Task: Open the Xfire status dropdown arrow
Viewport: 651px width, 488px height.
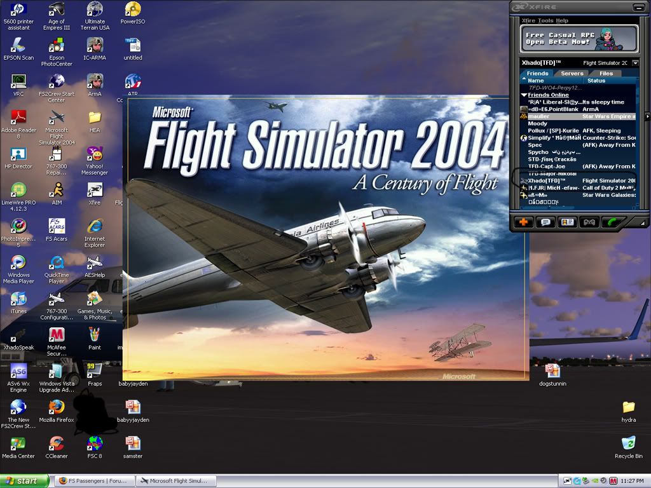Action: click(x=635, y=63)
